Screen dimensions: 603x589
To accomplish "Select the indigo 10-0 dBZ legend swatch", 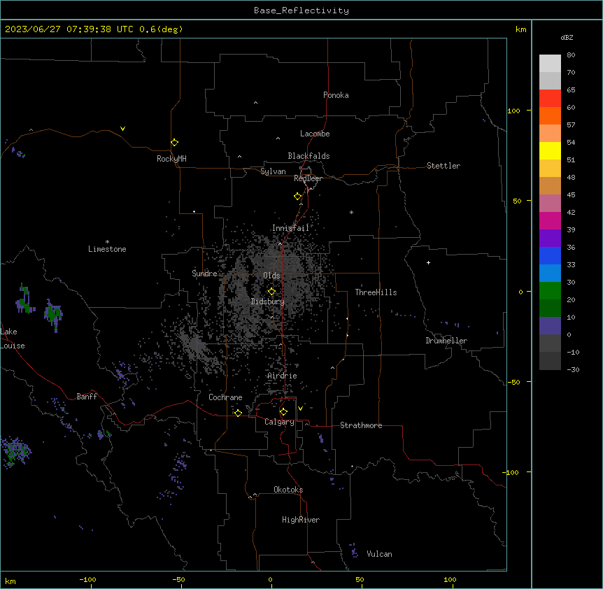I will (x=550, y=326).
